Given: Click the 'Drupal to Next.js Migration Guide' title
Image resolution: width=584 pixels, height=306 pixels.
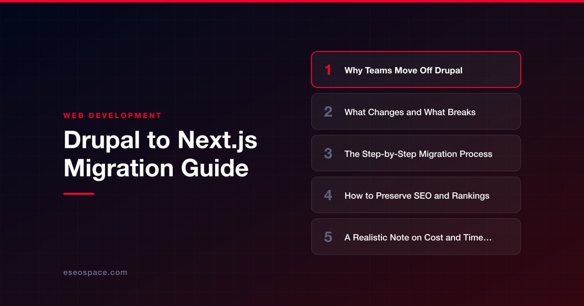Looking at the screenshot, I should tap(161, 154).
